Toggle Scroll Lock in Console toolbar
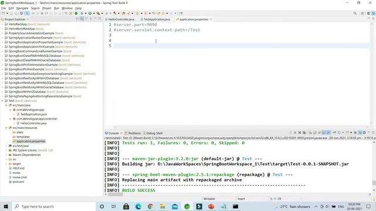376x211 pixels. [x=314, y=133]
